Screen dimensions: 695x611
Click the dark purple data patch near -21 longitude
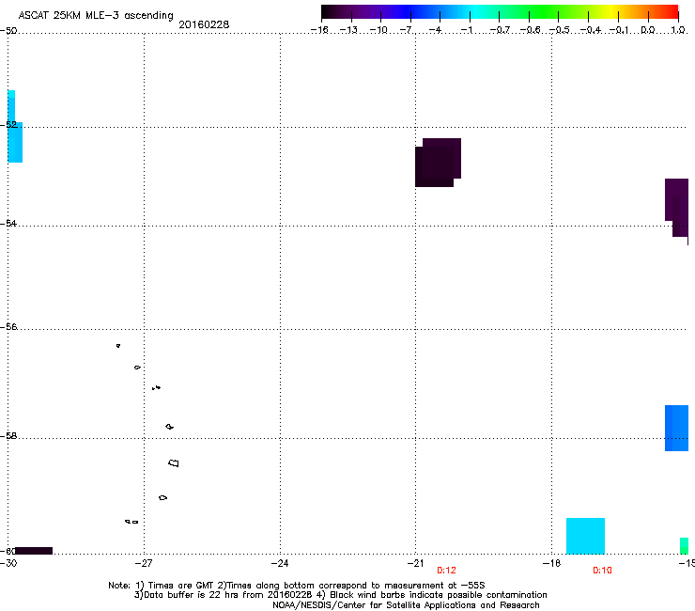coord(438,163)
